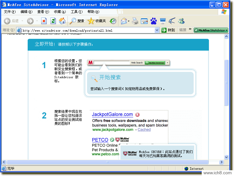Open the 文件 (File) menu
The height and width of the screenshot is (176, 234).
coord(10,12)
